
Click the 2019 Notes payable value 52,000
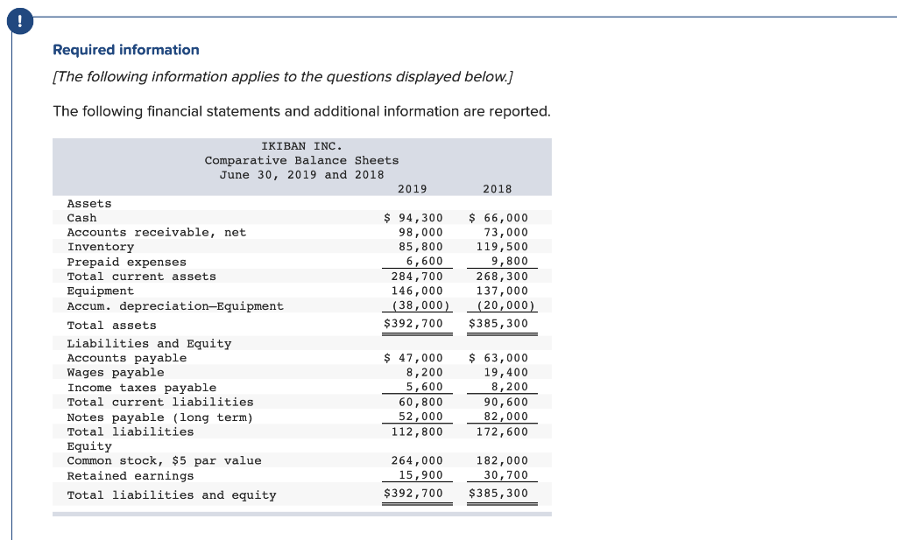(420, 417)
